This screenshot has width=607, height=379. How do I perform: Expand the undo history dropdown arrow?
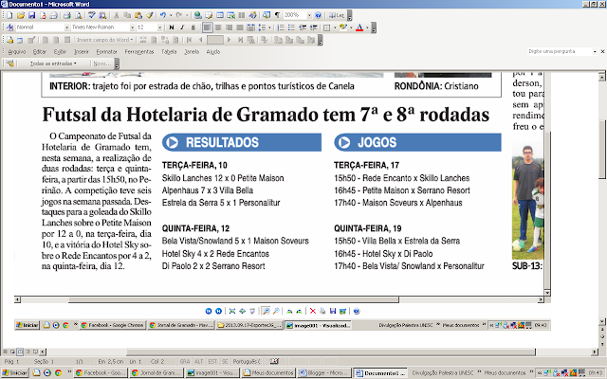pyautogui.click(x=171, y=15)
